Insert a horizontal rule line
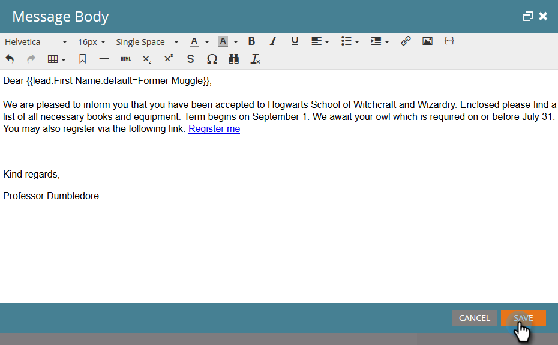 [104, 59]
